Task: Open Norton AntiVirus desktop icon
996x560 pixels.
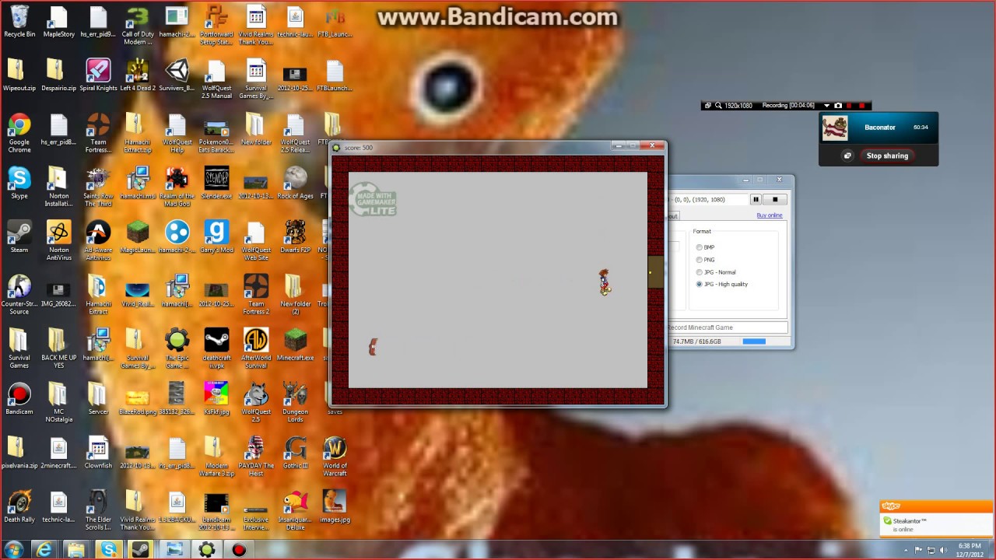Action: pyautogui.click(x=58, y=240)
